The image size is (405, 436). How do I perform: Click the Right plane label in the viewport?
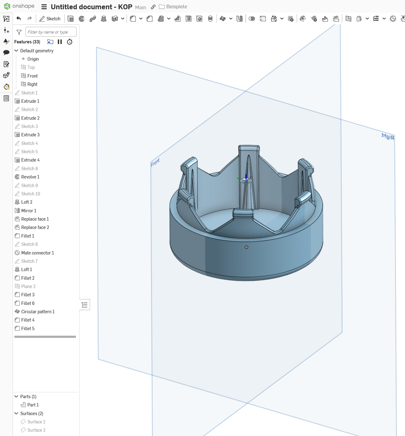point(388,136)
